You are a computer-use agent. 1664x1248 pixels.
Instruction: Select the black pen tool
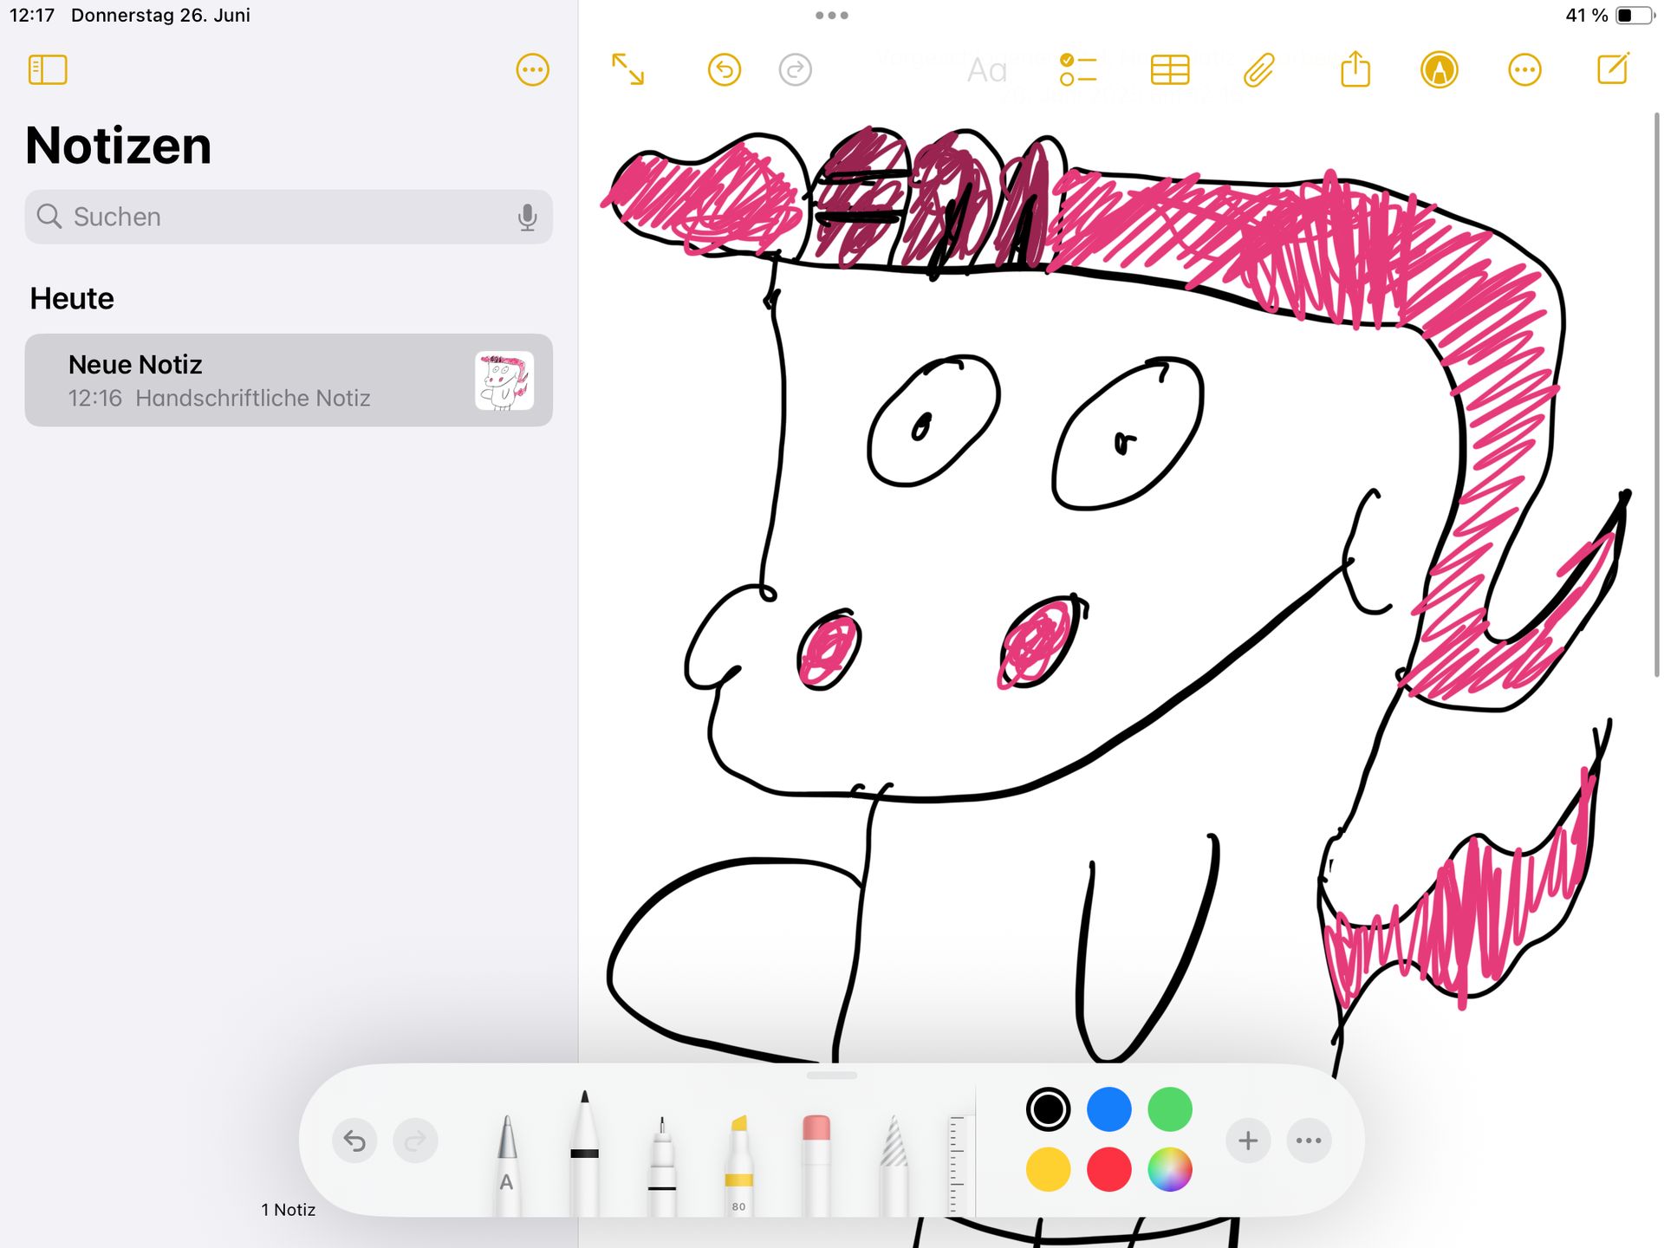pyautogui.click(x=585, y=1153)
